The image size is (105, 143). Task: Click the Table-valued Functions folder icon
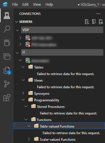pos(36,126)
